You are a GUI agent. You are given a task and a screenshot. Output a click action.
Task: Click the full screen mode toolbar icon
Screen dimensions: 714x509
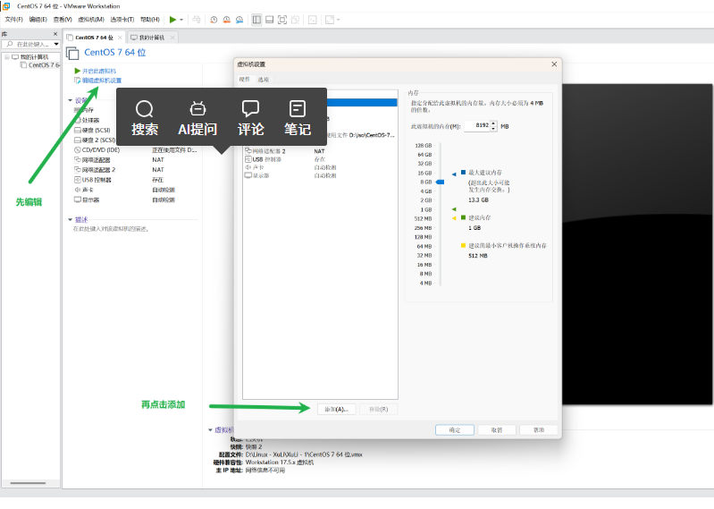(x=282, y=20)
